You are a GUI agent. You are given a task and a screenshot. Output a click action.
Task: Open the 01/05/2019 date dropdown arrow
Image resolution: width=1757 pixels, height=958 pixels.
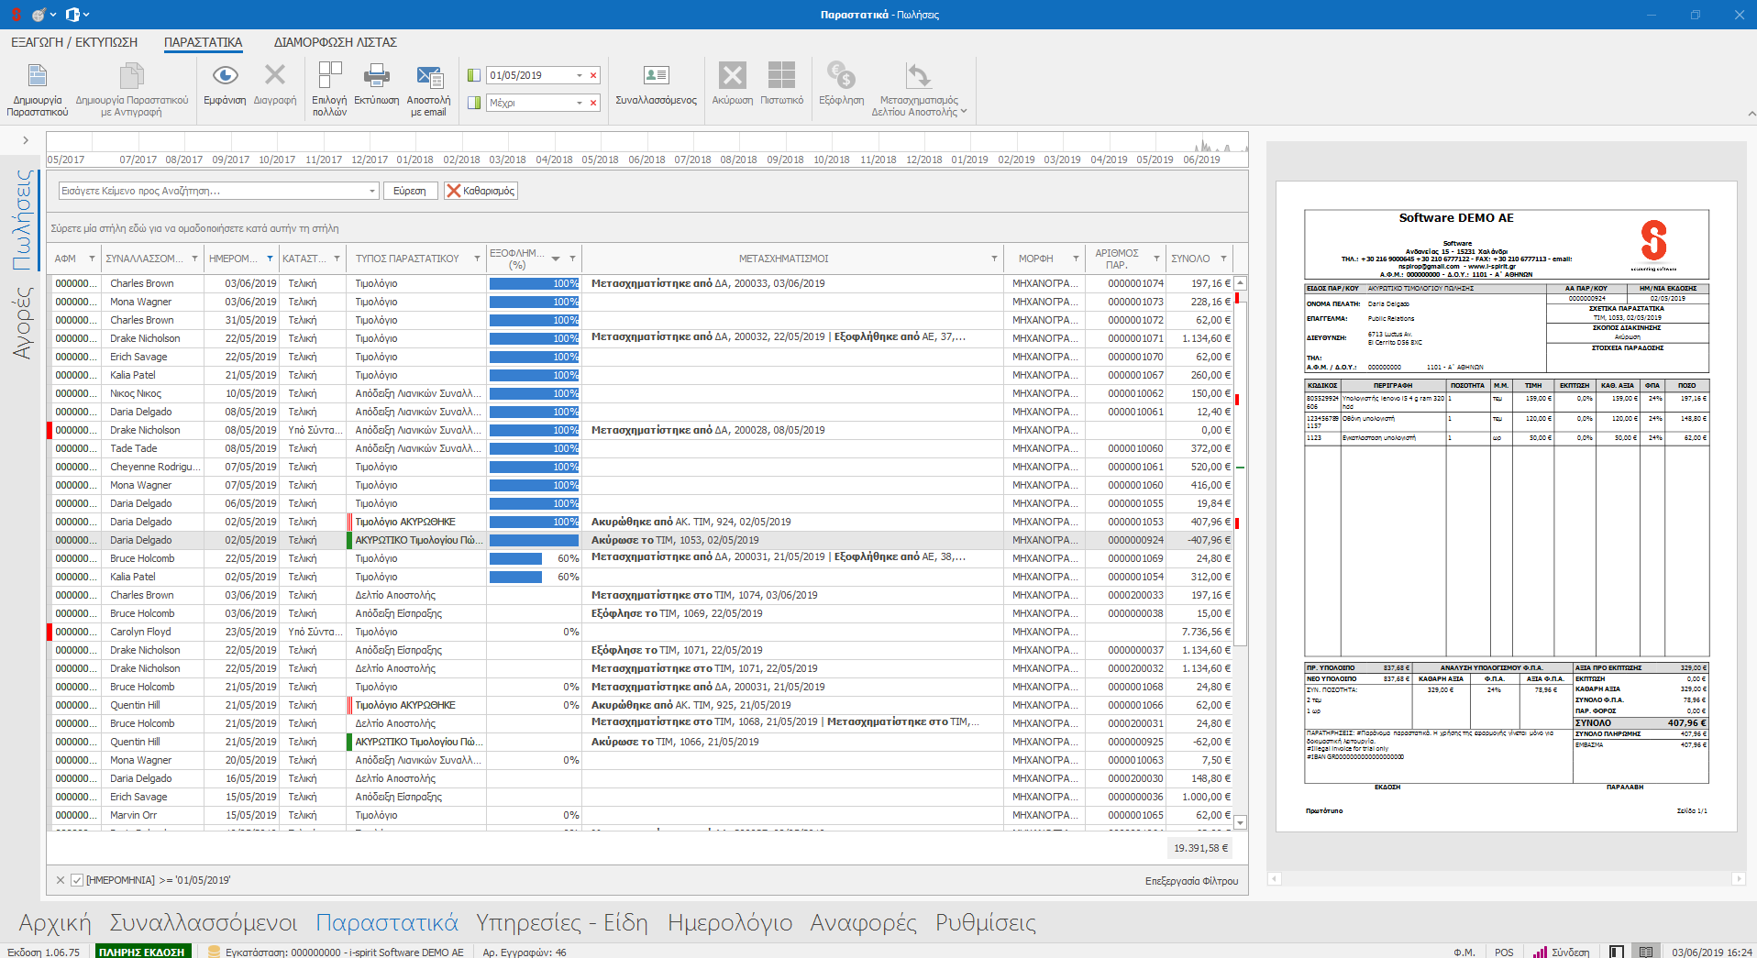tap(579, 75)
